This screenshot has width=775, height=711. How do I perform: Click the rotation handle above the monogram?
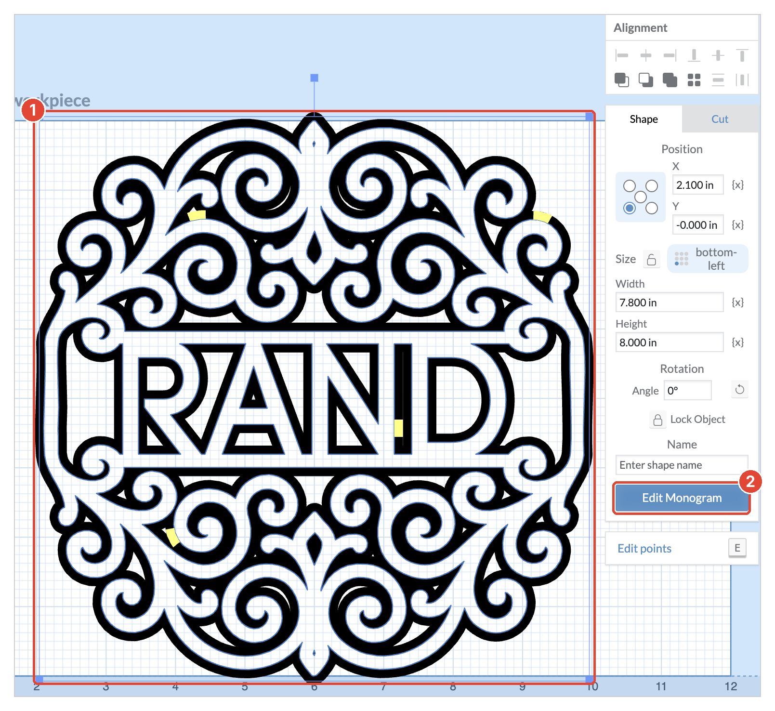pyautogui.click(x=314, y=78)
